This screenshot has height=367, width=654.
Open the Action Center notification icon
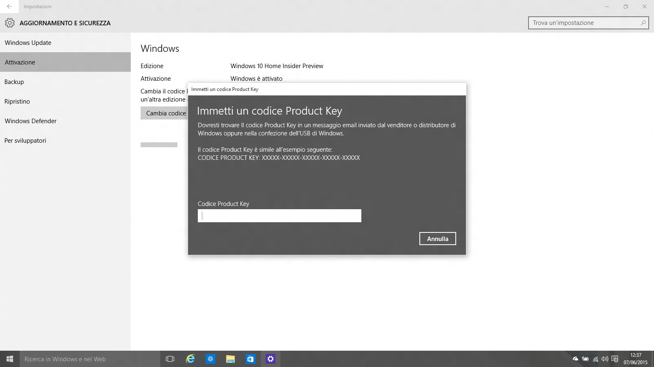615,359
